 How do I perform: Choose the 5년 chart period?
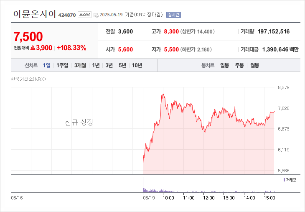(x=122, y=65)
